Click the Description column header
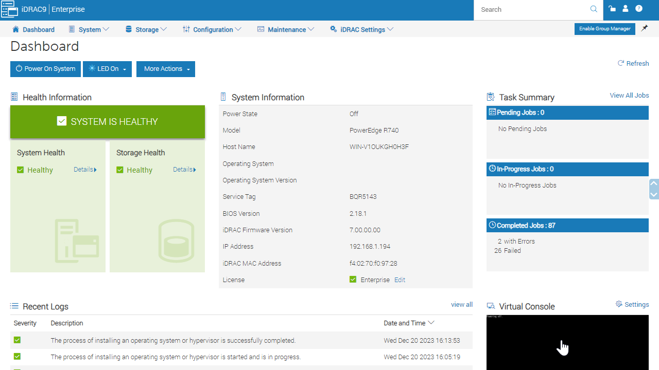This screenshot has height=370, width=659. [x=67, y=323]
